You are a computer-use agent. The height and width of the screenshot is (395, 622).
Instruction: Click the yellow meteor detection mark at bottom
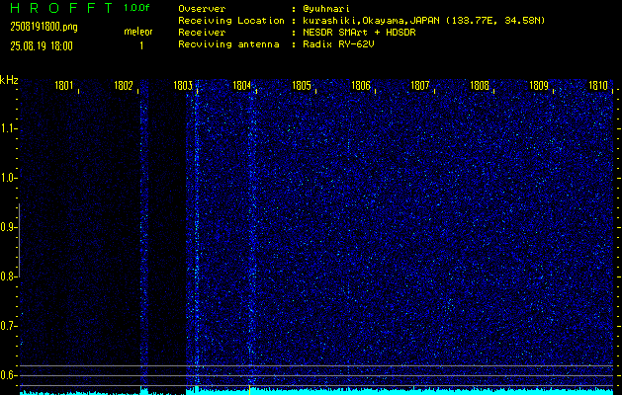click(x=249, y=389)
